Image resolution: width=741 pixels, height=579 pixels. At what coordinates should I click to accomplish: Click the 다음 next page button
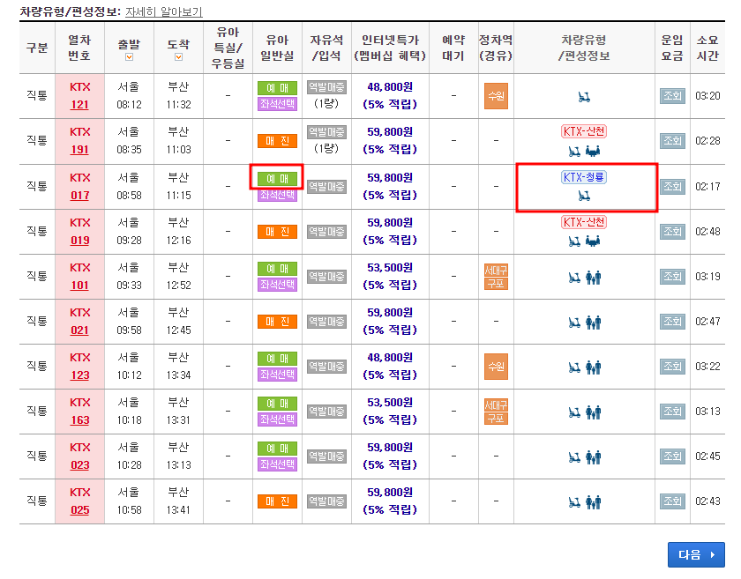pyautogui.click(x=696, y=554)
